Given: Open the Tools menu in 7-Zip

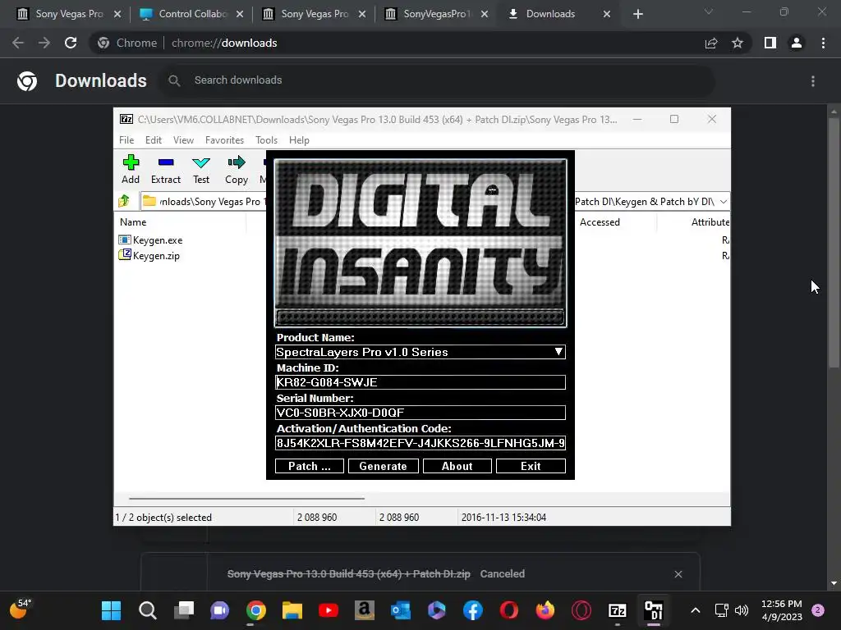Looking at the screenshot, I should tap(266, 139).
